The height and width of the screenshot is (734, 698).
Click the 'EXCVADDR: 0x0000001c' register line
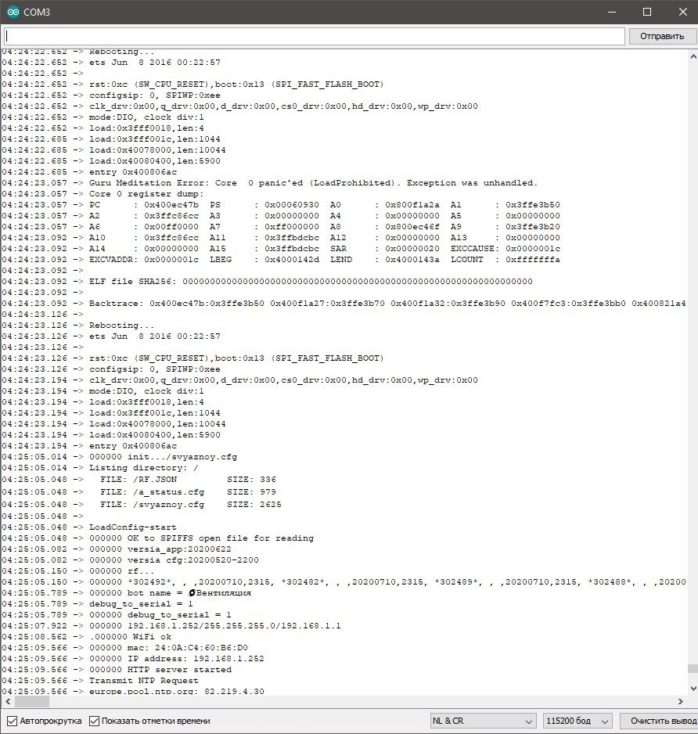click(325, 259)
